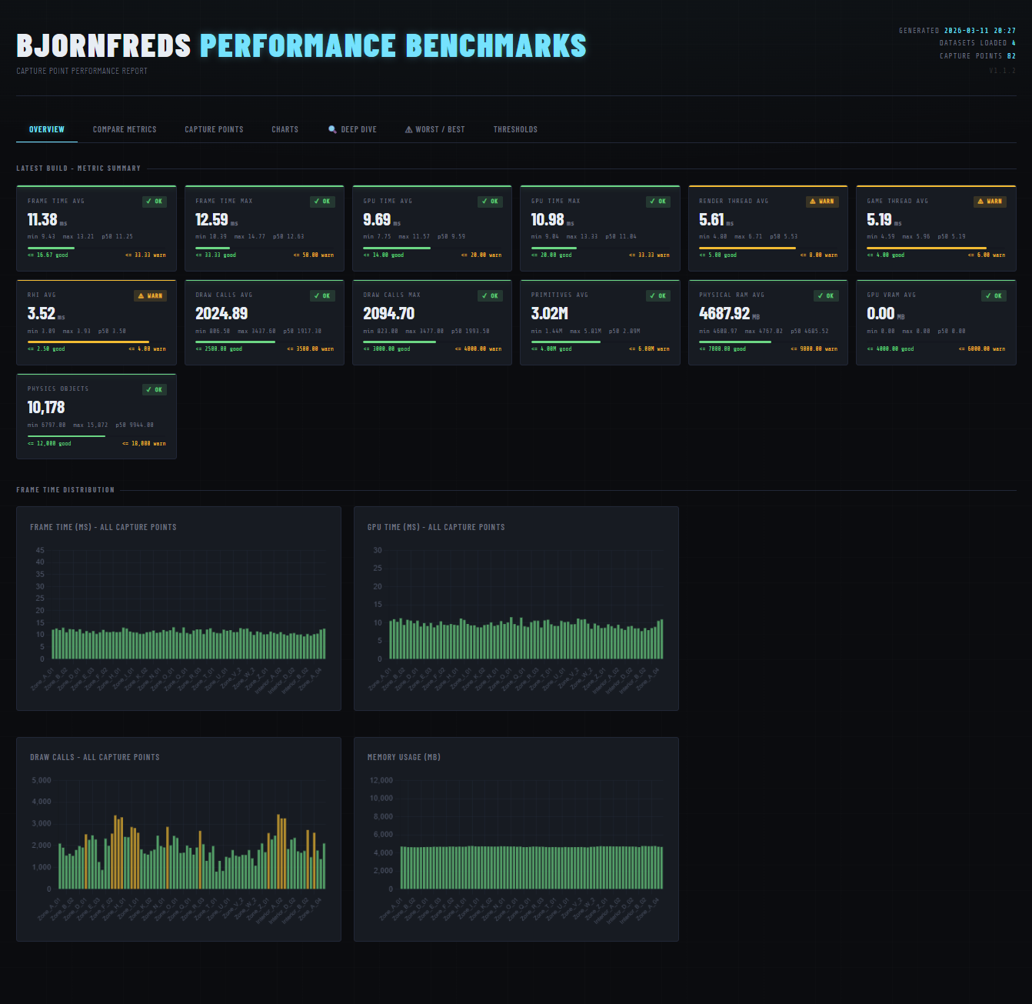Select the tallest orange bar in Draw Calls chart
The image size is (1032, 1004).
279,850
